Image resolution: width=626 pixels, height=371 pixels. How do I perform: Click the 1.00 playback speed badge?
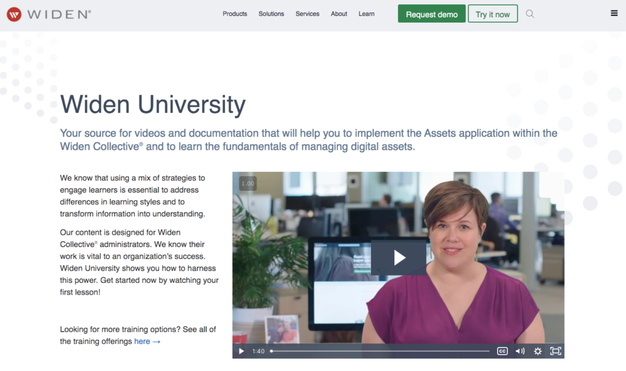(248, 184)
